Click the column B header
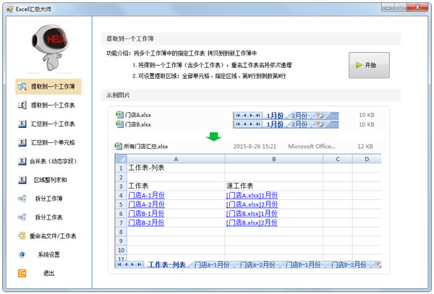The width and height of the screenshot is (434, 294). (274, 159)
